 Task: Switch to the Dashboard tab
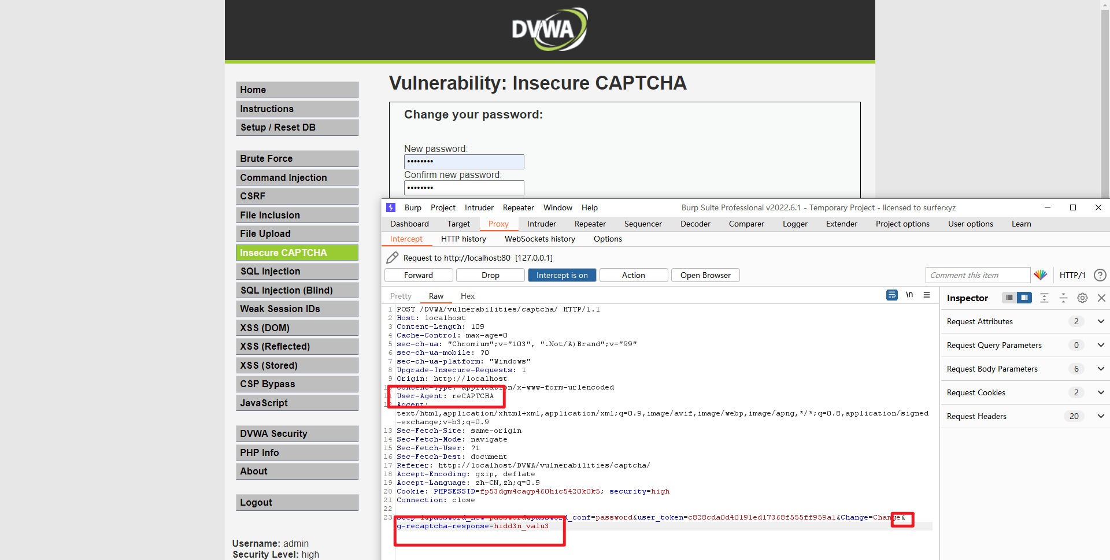tap(409, 224)
